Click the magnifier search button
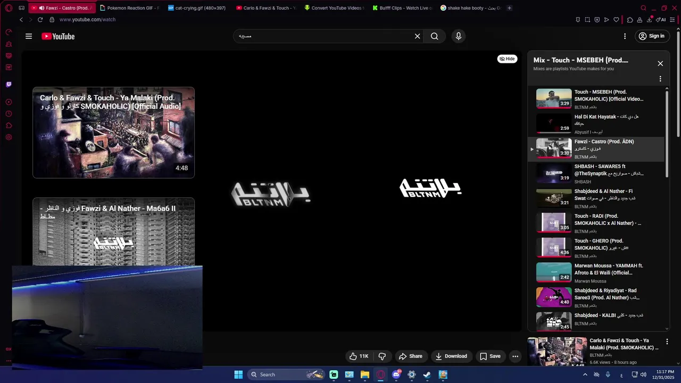Viewport: 681px width, 383px height. (x=435, y=36)
